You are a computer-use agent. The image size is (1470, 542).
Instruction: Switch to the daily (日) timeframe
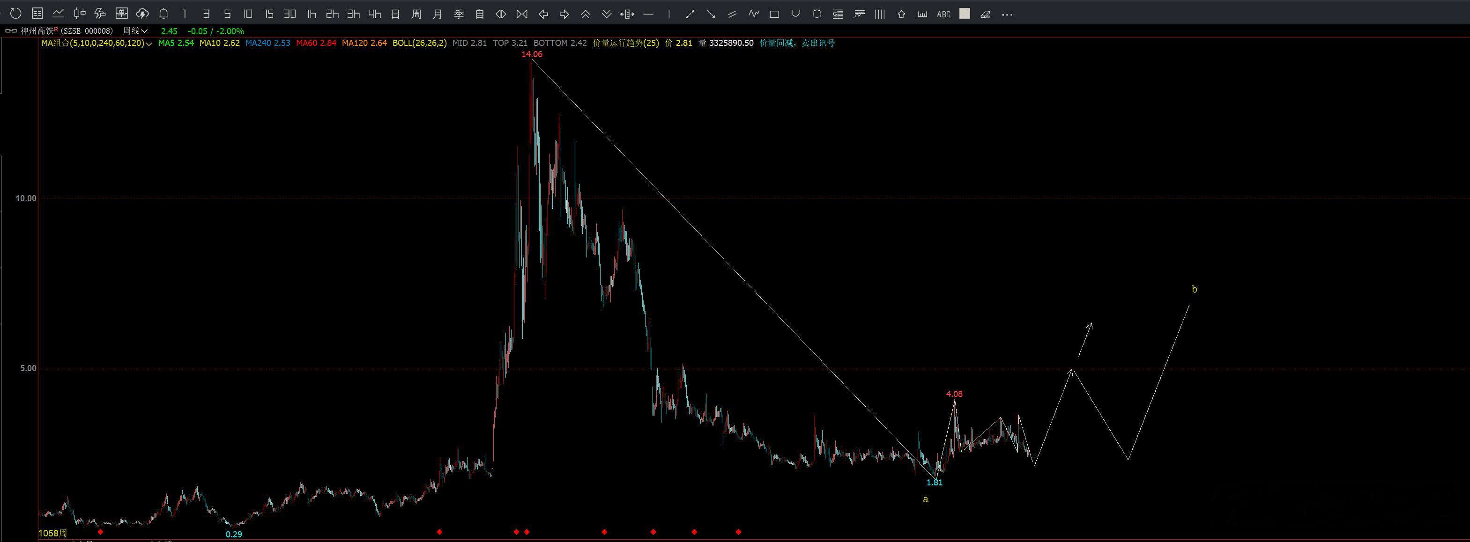(x=395, y=14)
